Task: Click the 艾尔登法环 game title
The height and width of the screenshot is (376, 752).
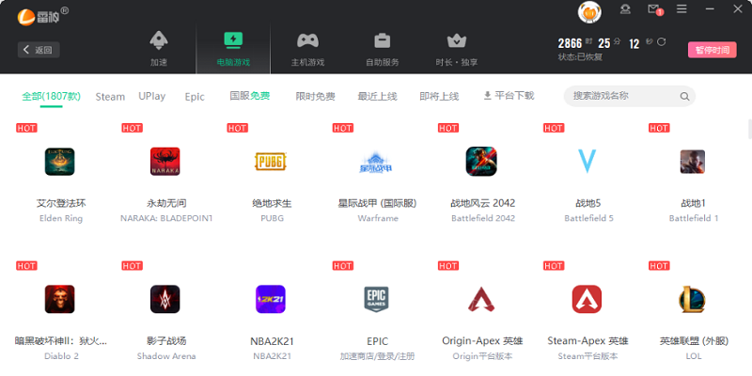Action: pos(61,203)
